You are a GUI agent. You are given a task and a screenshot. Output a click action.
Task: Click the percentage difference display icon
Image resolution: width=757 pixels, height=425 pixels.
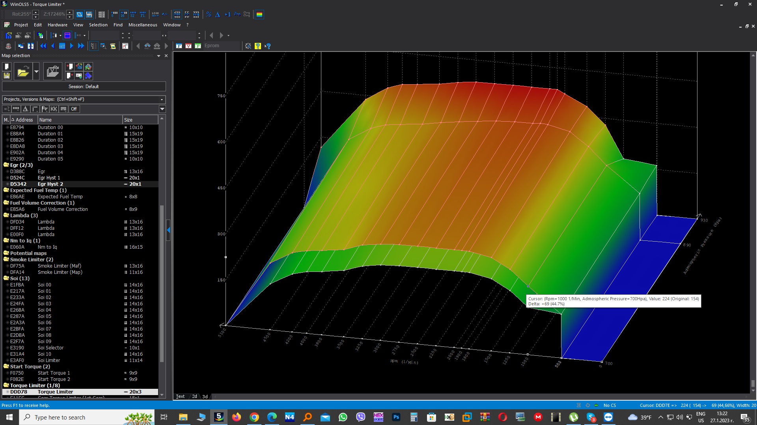point(209,15)
